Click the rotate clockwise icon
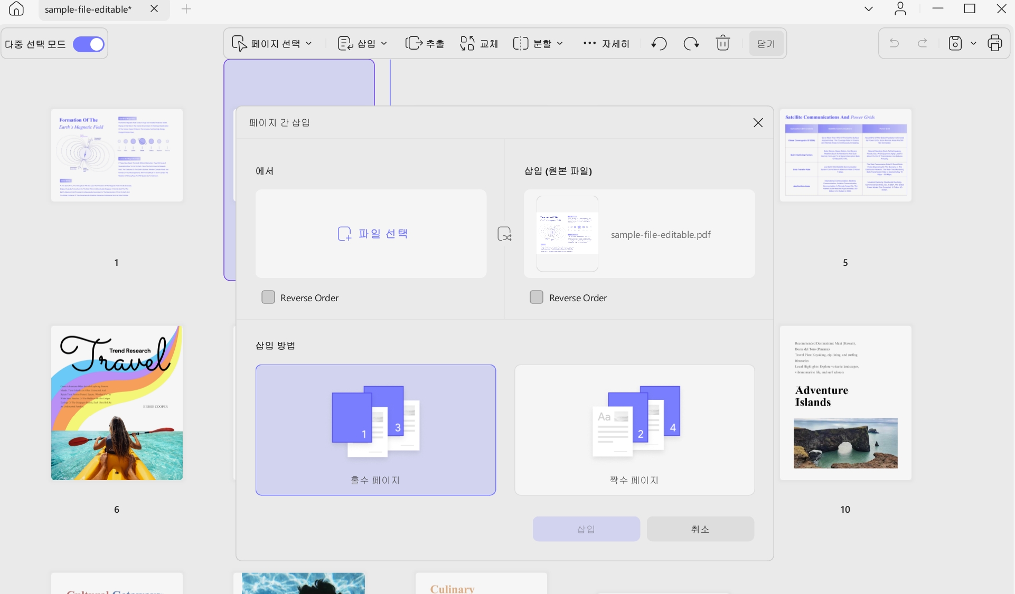Screen dimensions: 1015x594 point(691,43)
